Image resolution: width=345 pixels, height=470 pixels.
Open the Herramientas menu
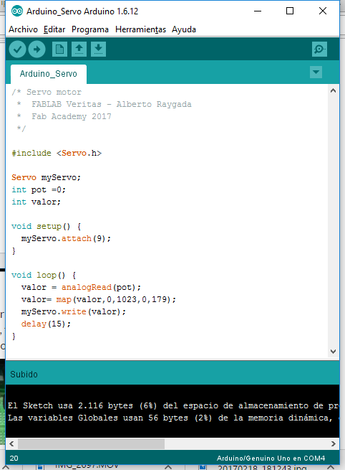coord(140,29)
